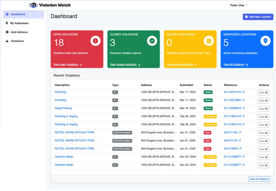
Task: Click DOB ECB violation badge in 39137111N row
Action: 122,141
